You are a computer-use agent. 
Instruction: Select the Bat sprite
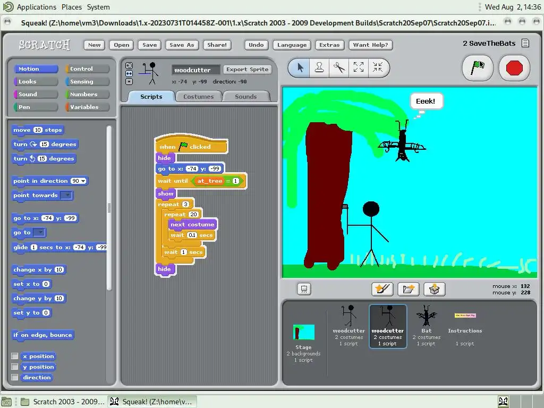427,326
